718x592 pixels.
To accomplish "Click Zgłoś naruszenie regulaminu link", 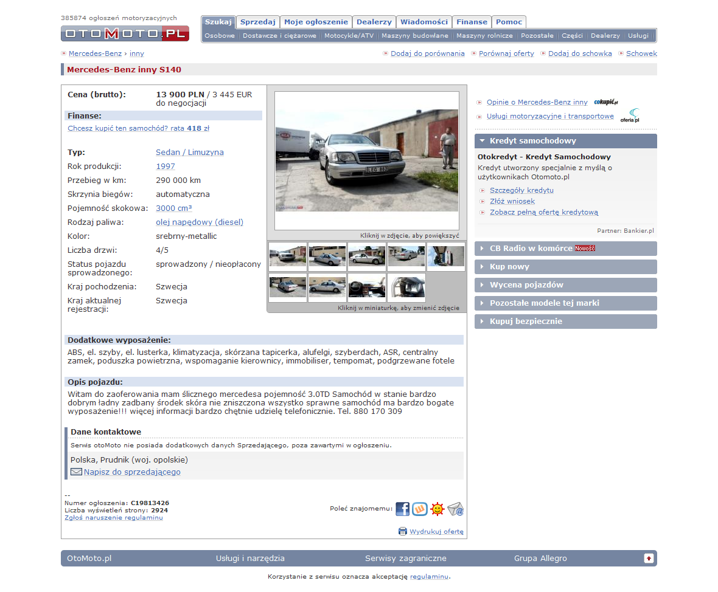I will [x=114, y=518].
